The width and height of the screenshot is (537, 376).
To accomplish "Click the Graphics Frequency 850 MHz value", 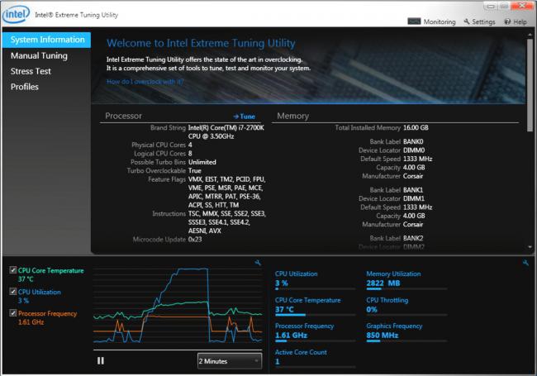I will click(383, 336).
